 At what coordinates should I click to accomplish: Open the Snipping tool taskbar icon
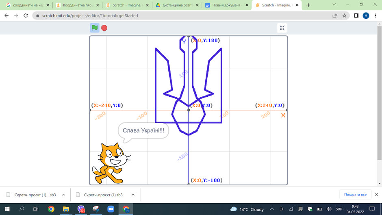point(96,209)
